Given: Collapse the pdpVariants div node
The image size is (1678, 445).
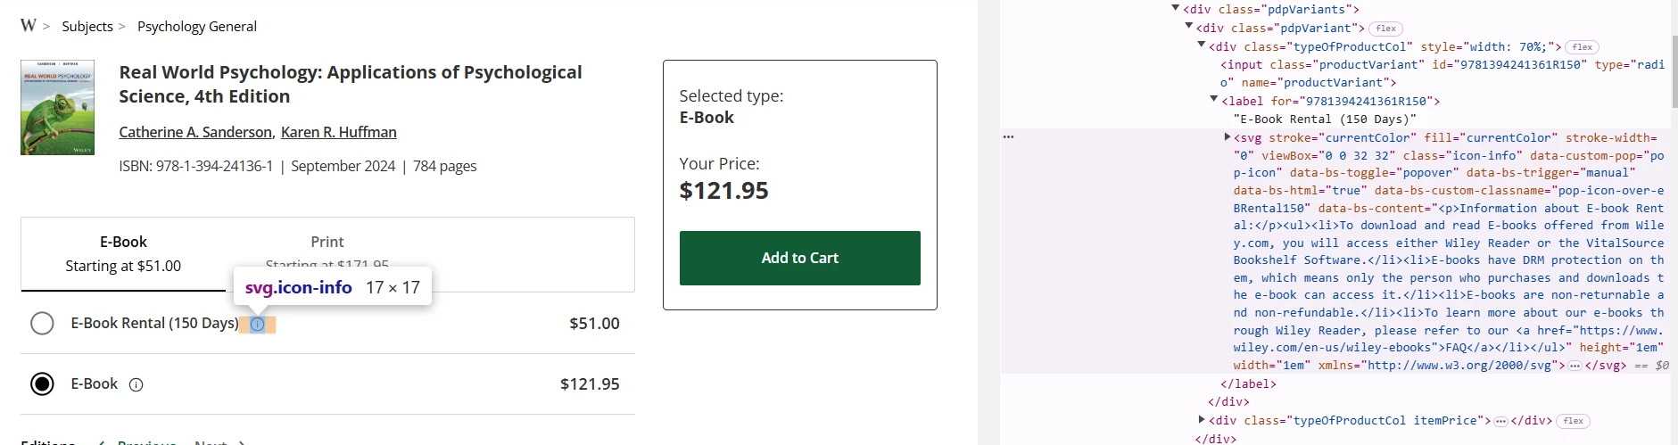Looking at the screenshot, I should 1176,9.
